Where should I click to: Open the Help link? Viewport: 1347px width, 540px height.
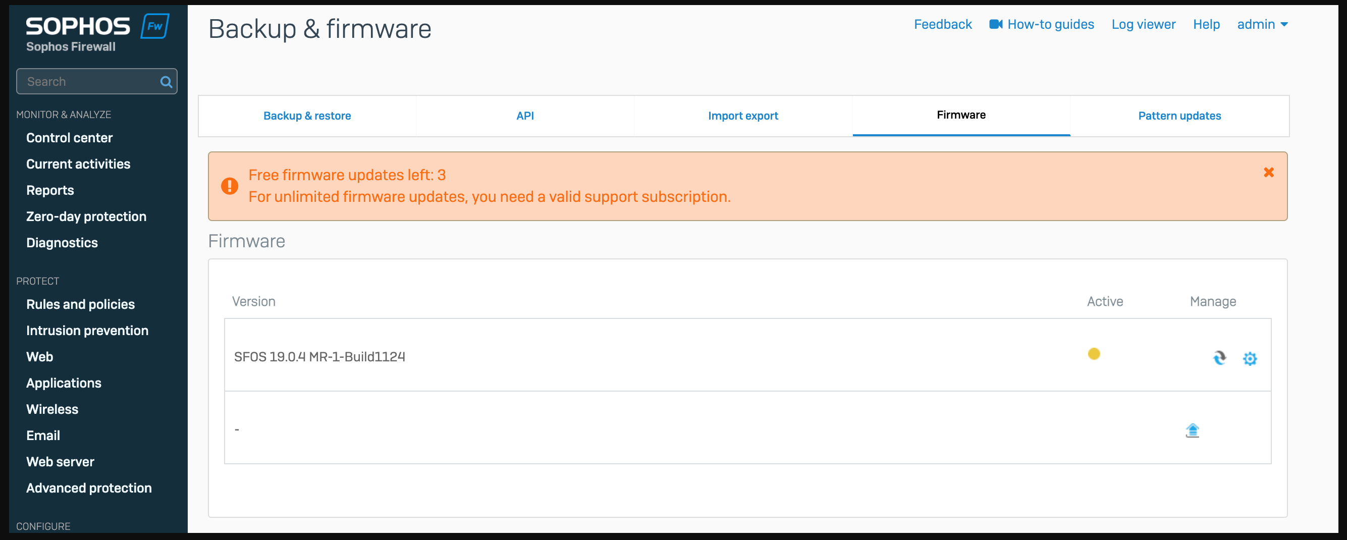pos(1206,25)
